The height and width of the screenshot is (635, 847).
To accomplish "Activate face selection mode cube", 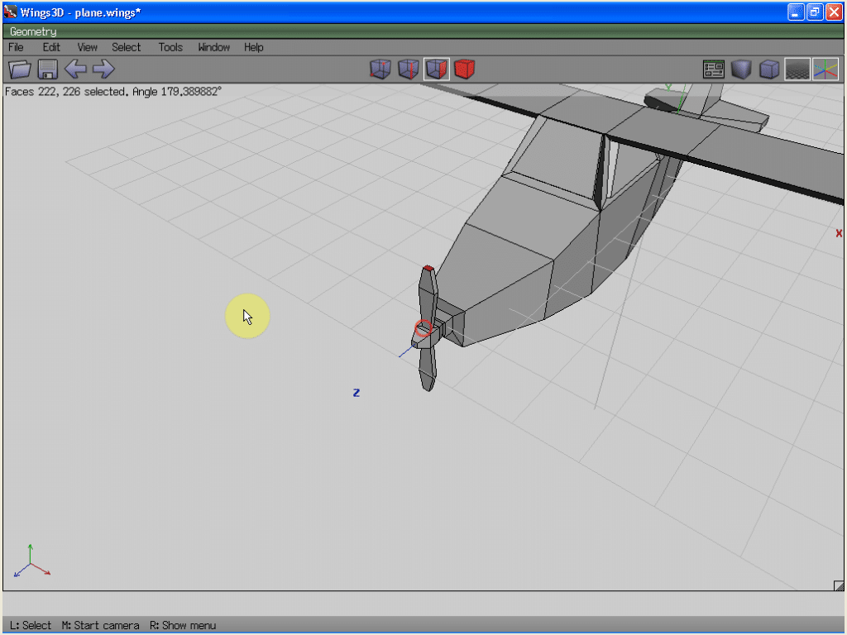I will (x=437, y=69).
